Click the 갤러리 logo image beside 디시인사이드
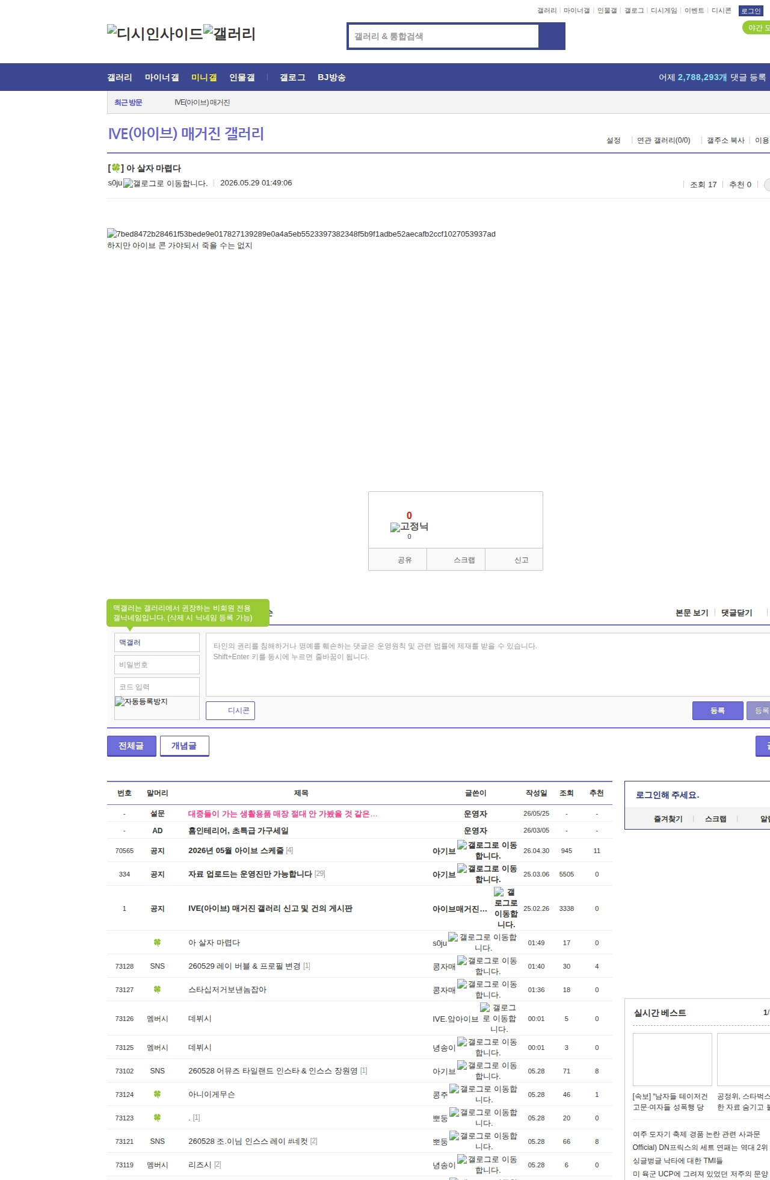 click(x=230, y=34)
